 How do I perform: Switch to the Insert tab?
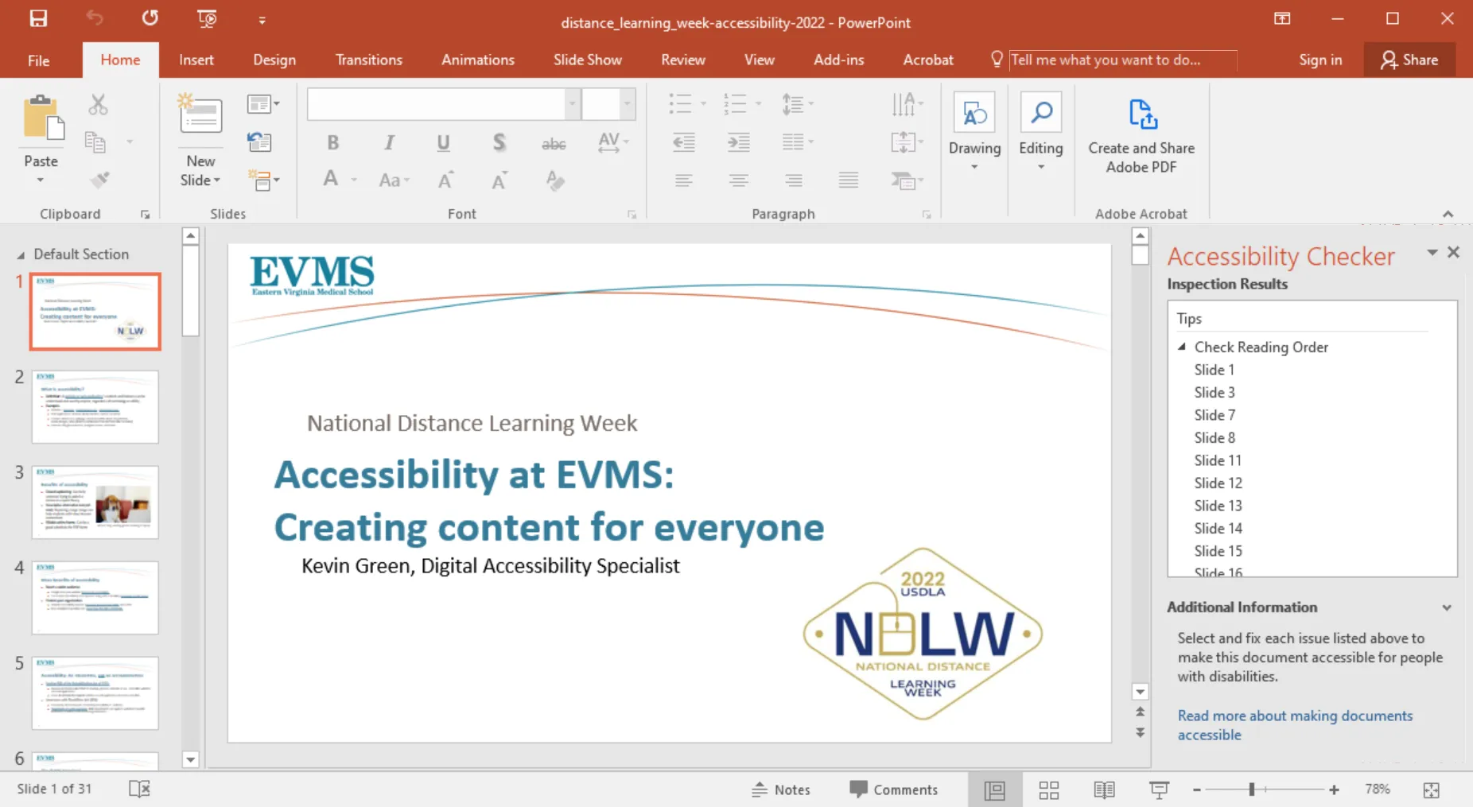[x=196, y=60]
